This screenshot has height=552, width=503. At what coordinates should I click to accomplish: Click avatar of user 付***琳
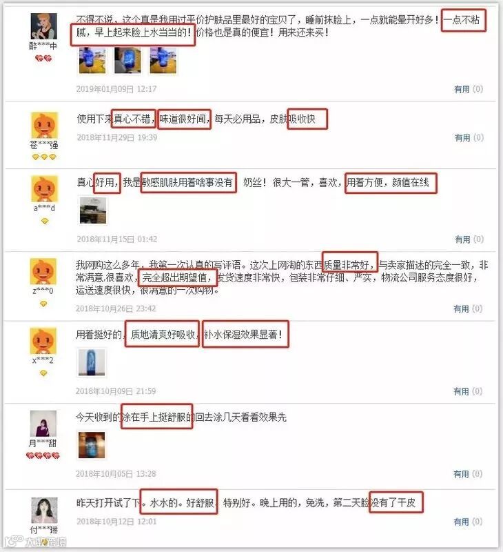coord(45,510)
